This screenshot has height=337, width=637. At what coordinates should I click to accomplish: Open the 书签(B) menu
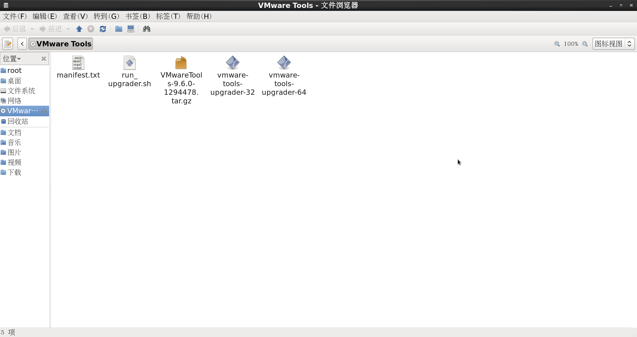(138, 16)
